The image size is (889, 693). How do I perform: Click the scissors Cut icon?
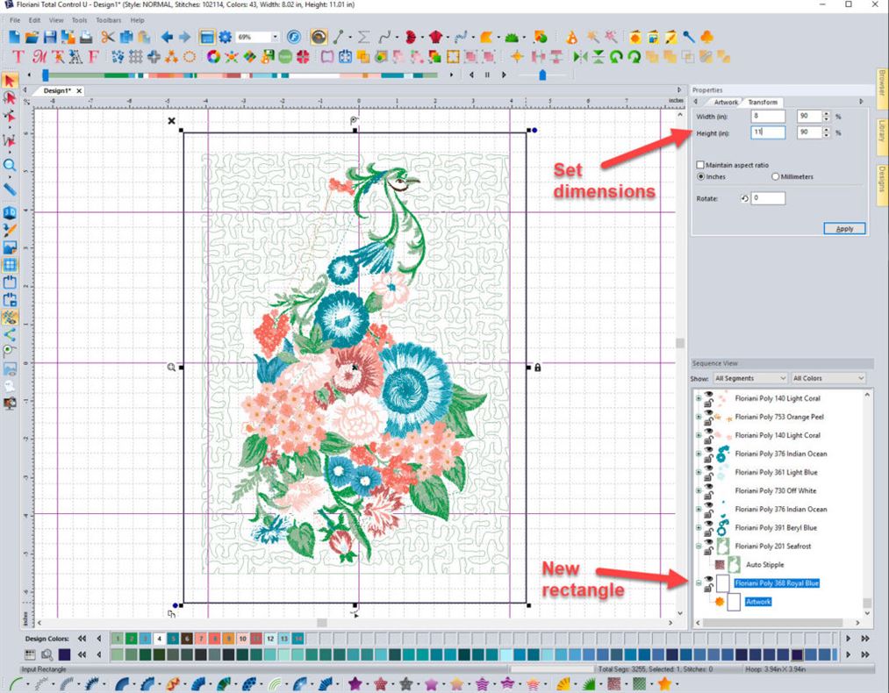[107, 37]
